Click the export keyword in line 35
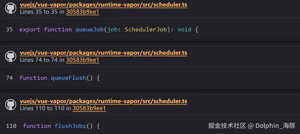The height and width of the screenshot is (134, 300). pos(30,30)
